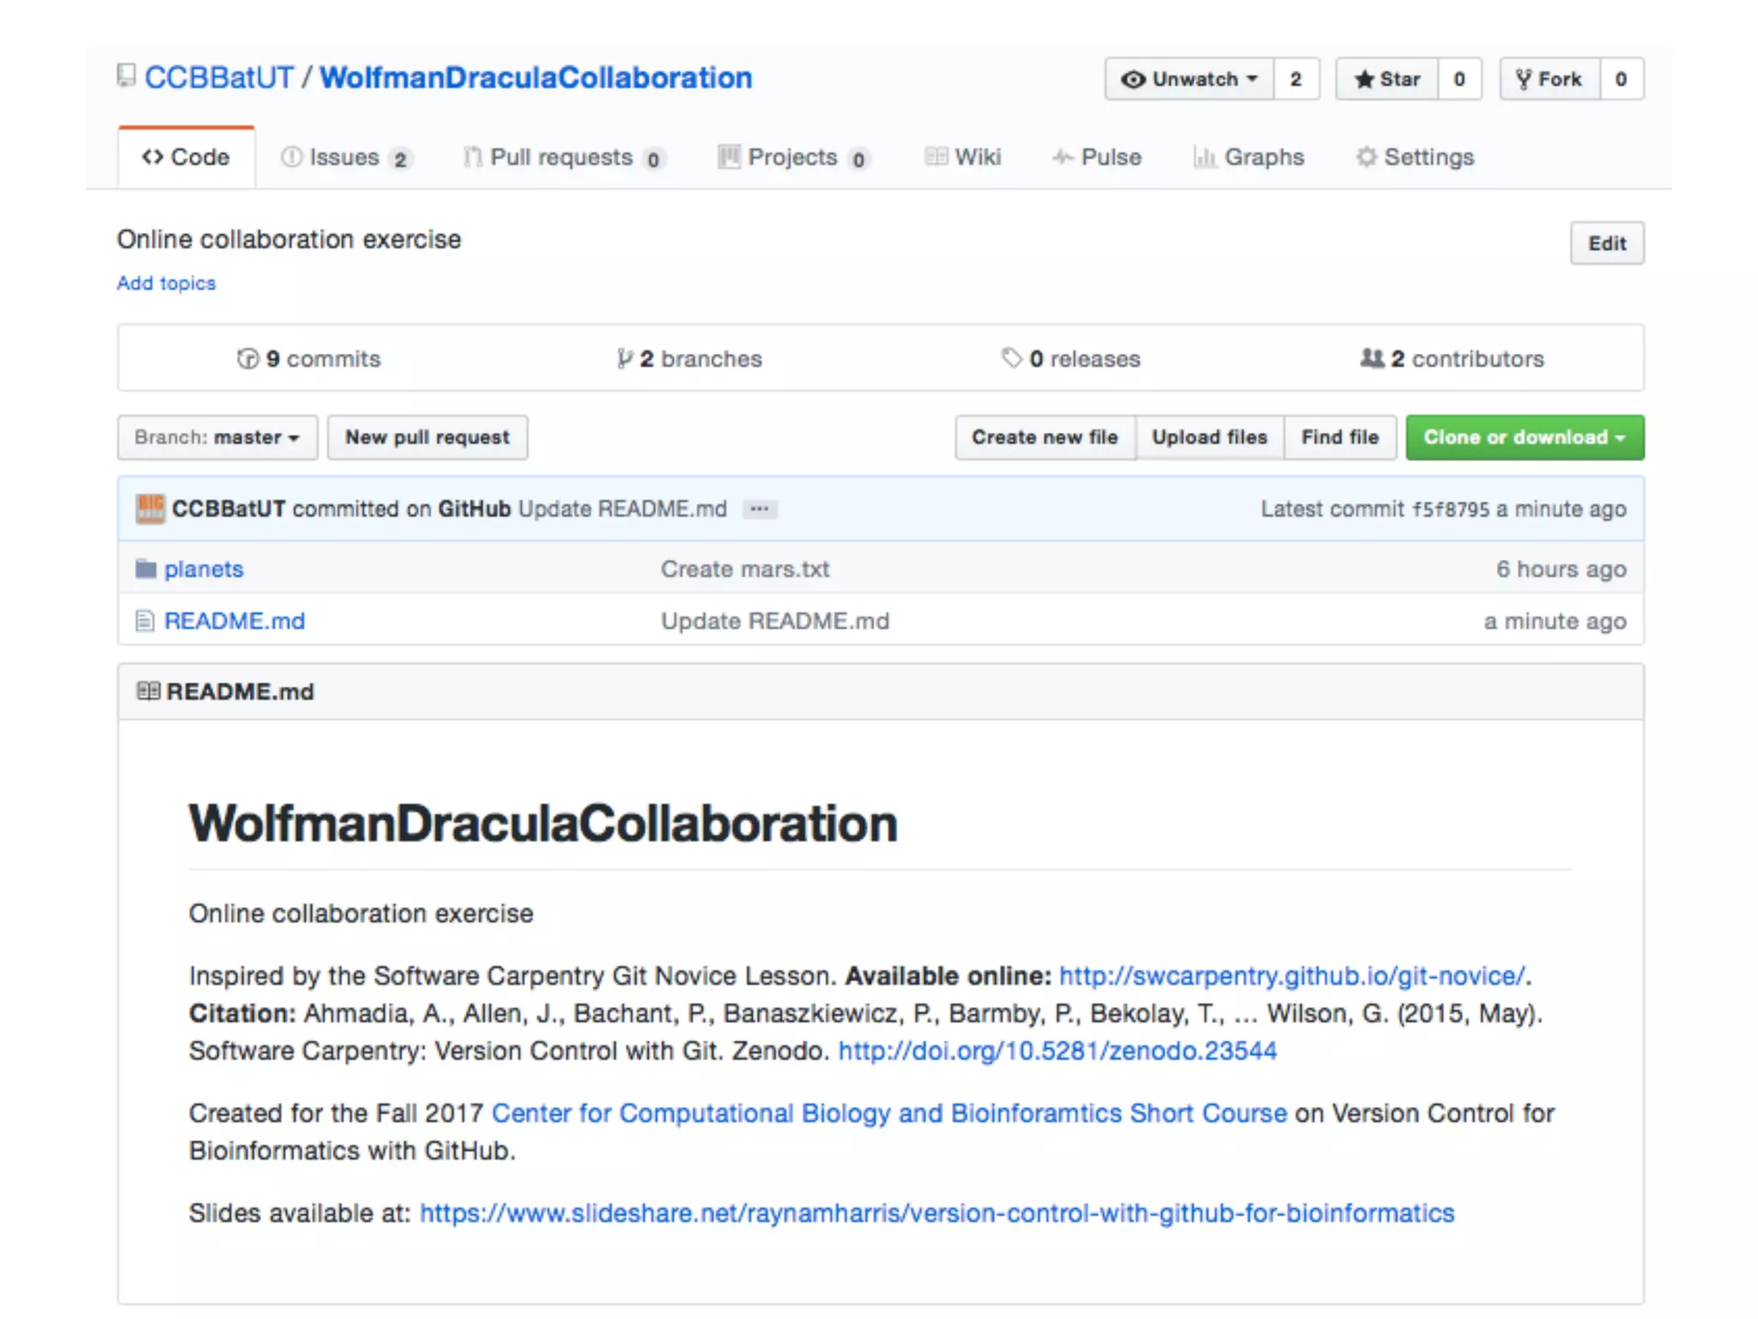Viewport: 1758px width, 1319px height.
Task: Open the Unwatch dropdown
Action: tap(1190, 79)
